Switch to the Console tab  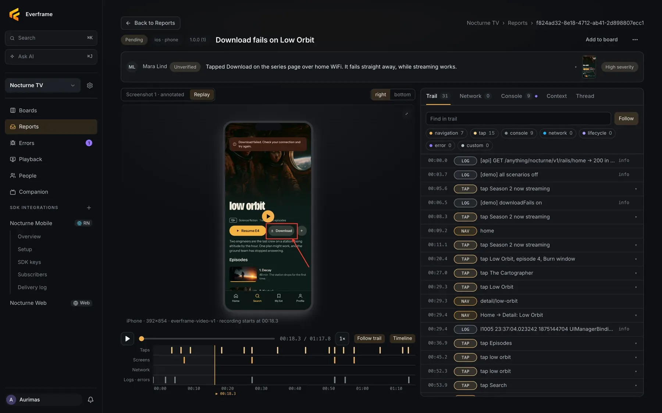coord(519,96)
